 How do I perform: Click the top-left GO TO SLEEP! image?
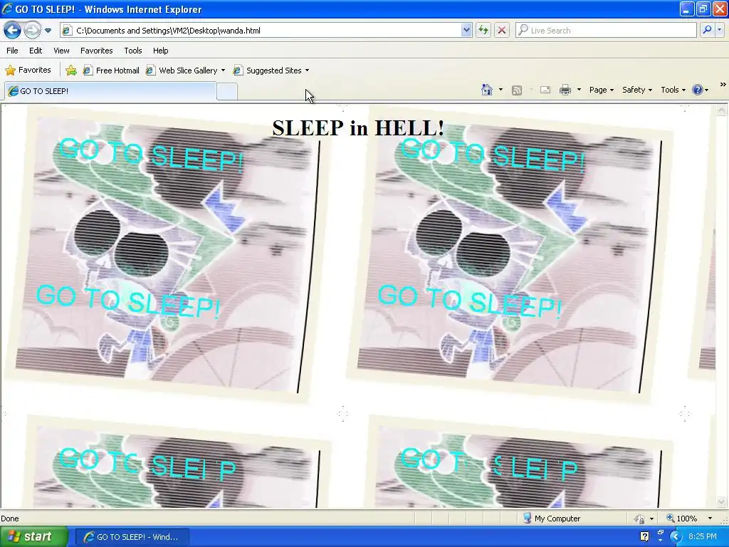coord(167,255)
